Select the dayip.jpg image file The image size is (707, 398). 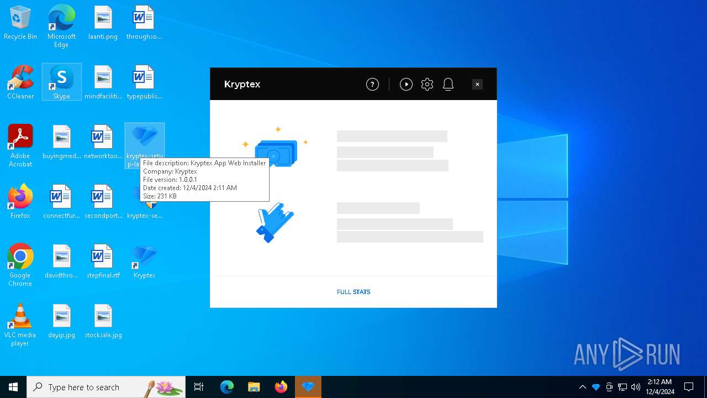tap(61, 321)
